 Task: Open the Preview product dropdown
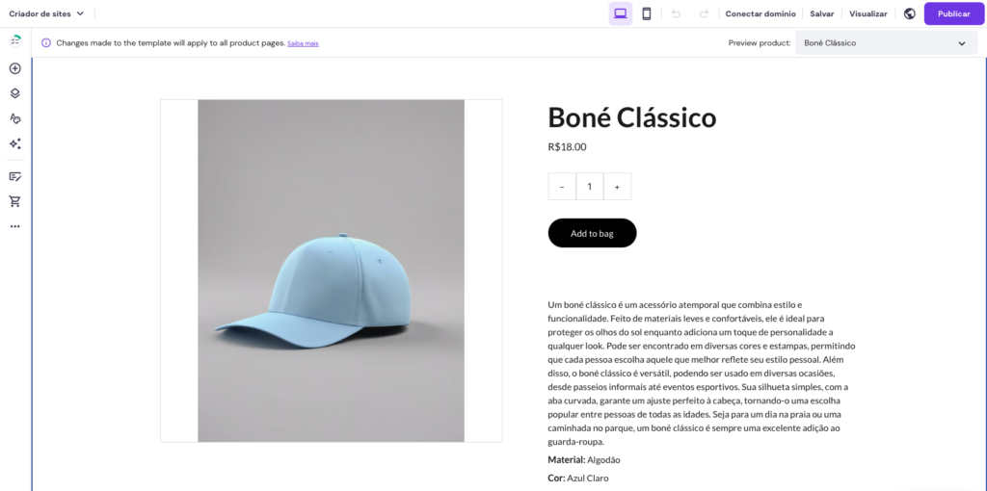886,43
